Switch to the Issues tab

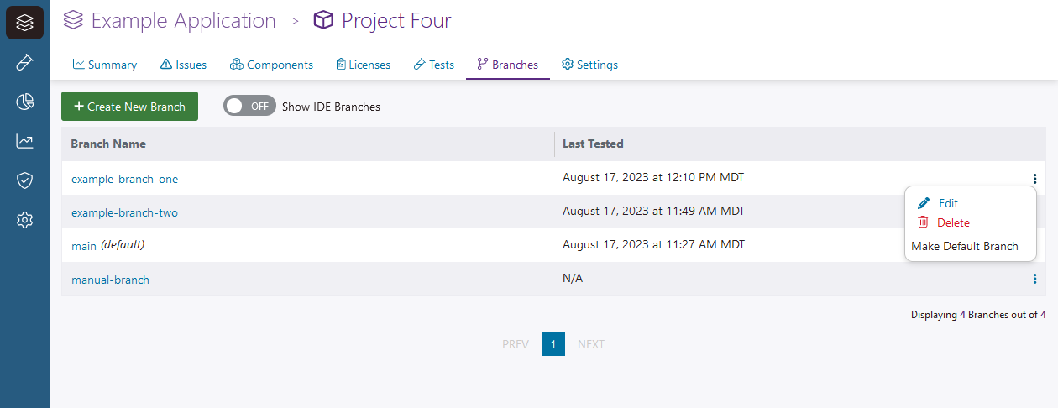pyautogui.click(x=183, y=65)
